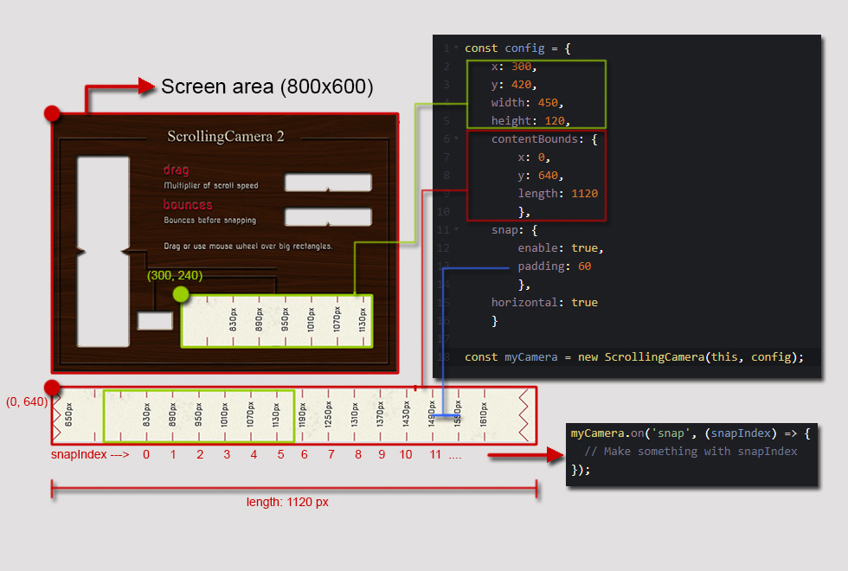Click the right zigzag edge of content strip
This screenshot has height=571, width=848.
tap(524, 416)
